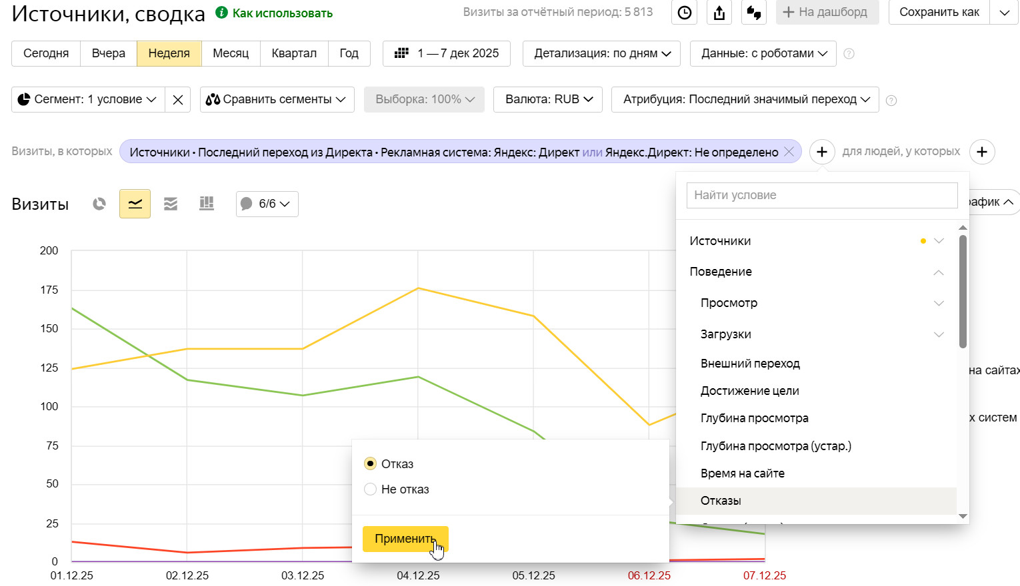Screen dimensions: 1020x586
Task: Open the report history clock icon
Action: (x=685, y=13)
